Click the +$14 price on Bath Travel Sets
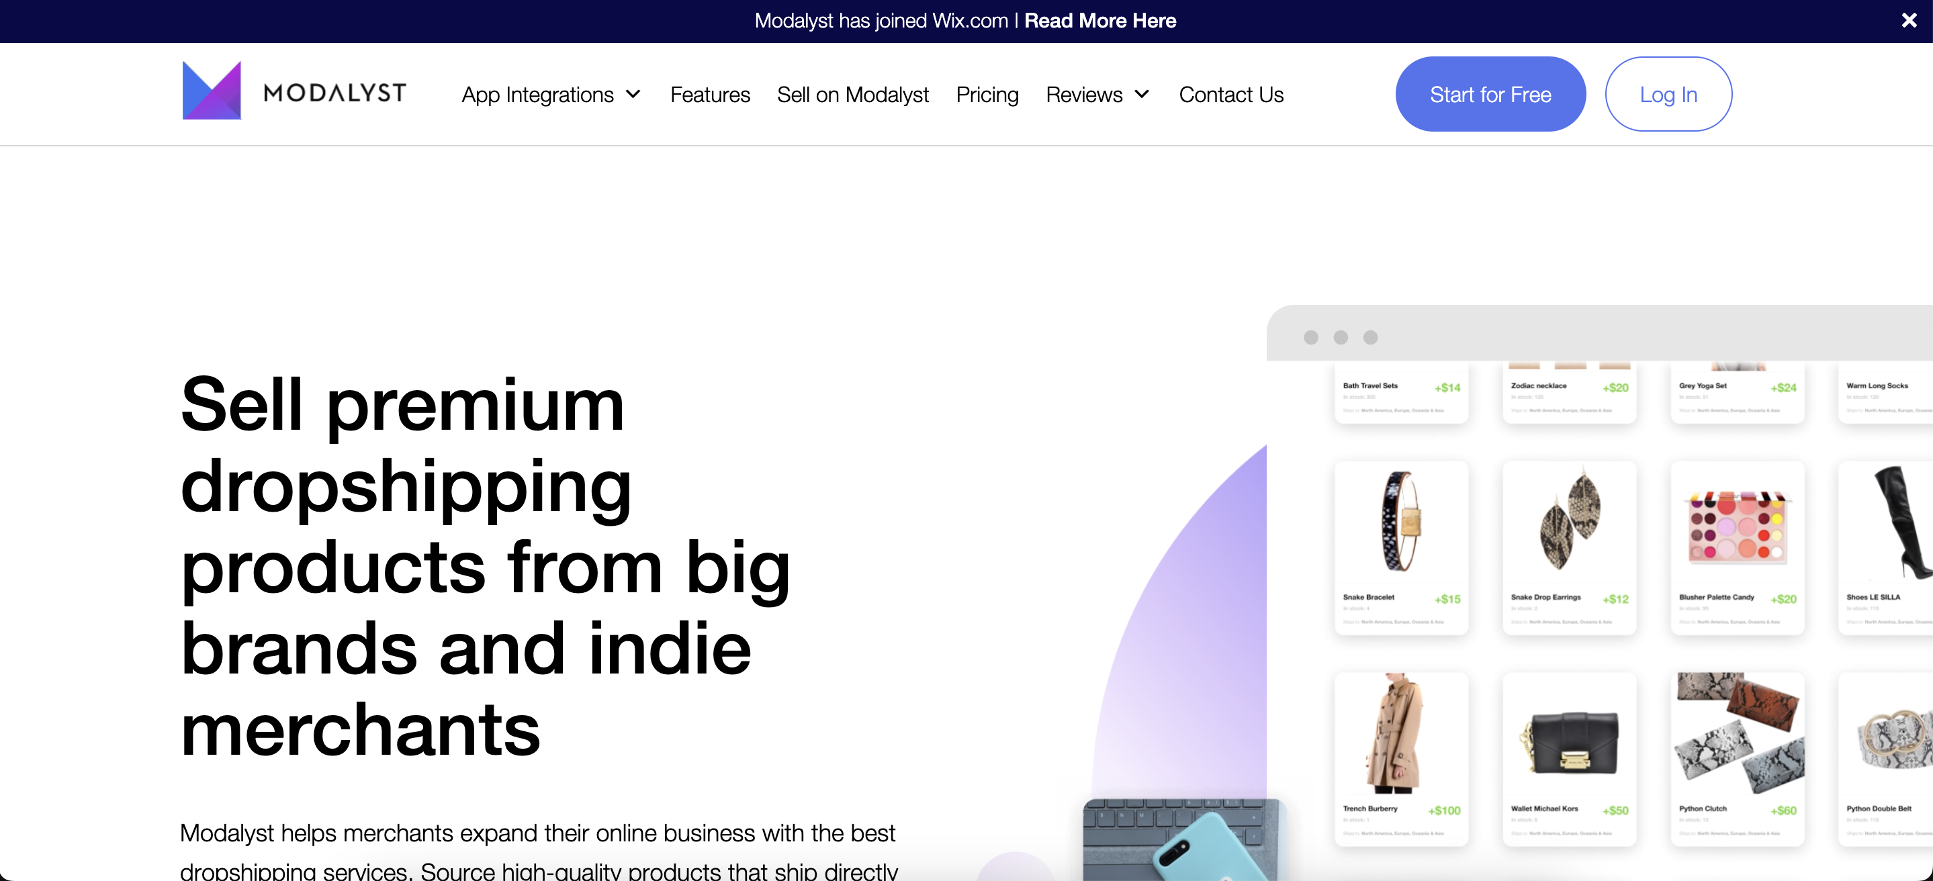 (1447, 388)
